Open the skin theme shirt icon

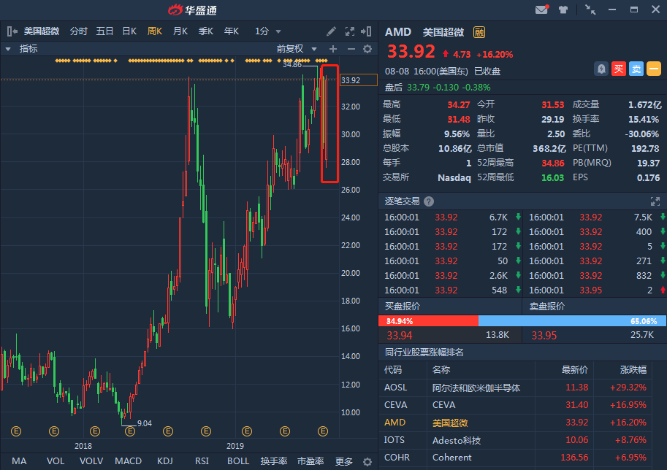coord(563,9)
